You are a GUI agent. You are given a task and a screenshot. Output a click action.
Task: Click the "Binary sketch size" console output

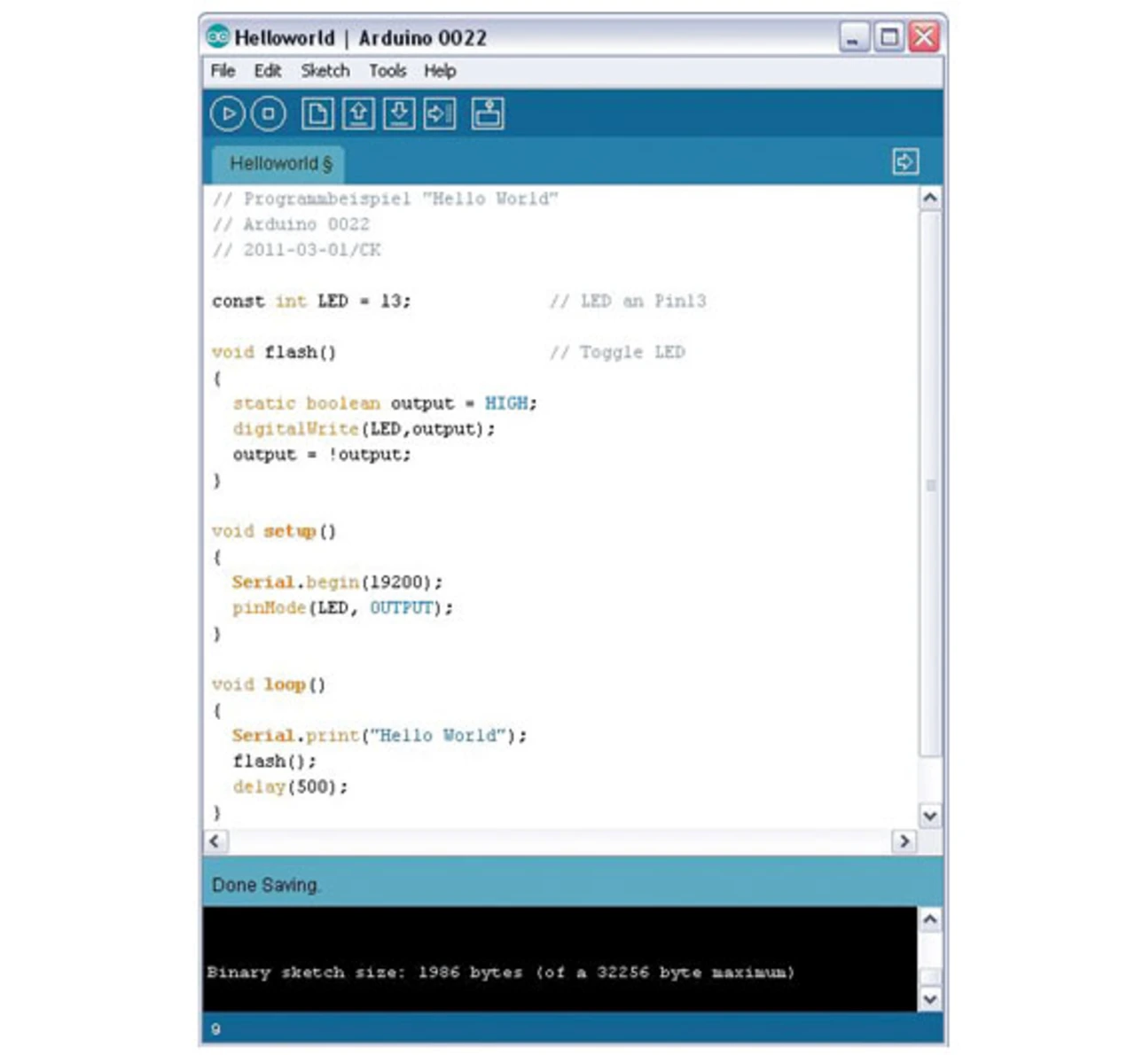click(x=501, y=973)
